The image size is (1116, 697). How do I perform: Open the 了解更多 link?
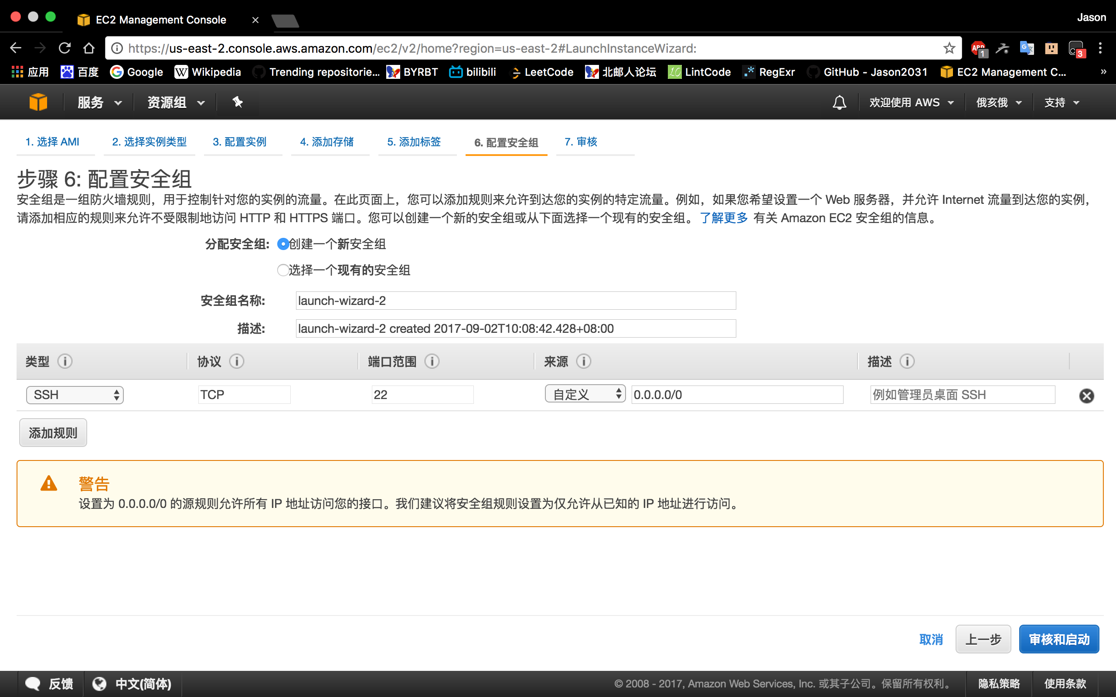pyautogui.click(x=724, y=217)
